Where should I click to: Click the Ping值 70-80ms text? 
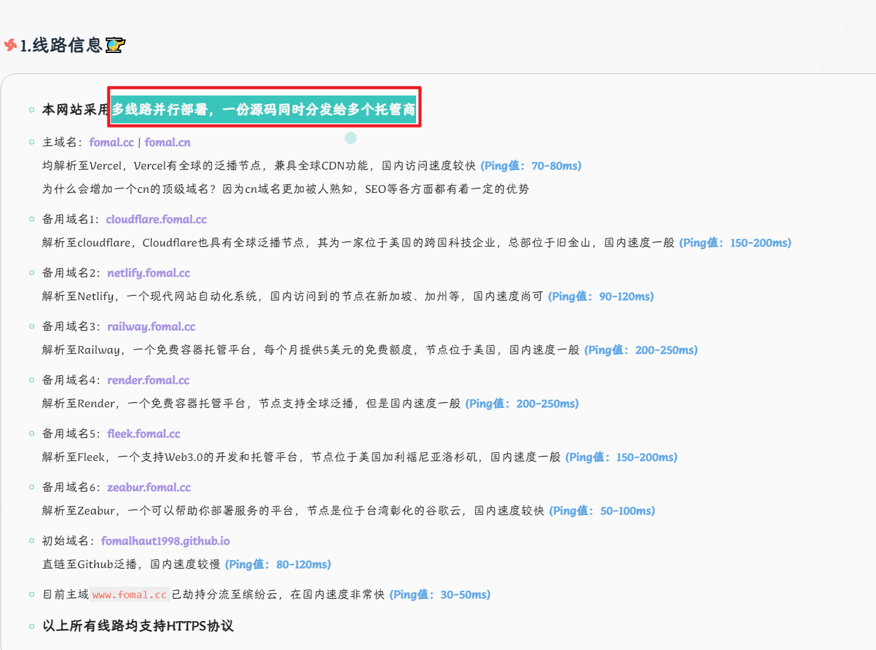point(531,166)
